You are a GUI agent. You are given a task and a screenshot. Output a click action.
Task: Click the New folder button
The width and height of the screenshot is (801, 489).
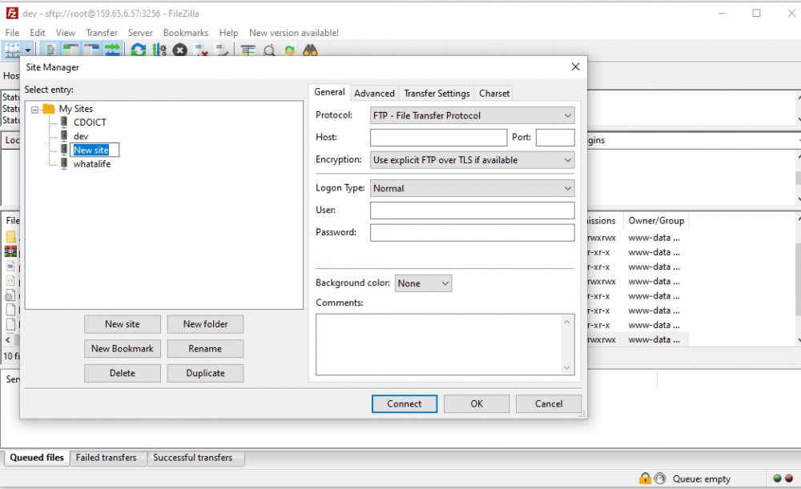tap(205, 324)
